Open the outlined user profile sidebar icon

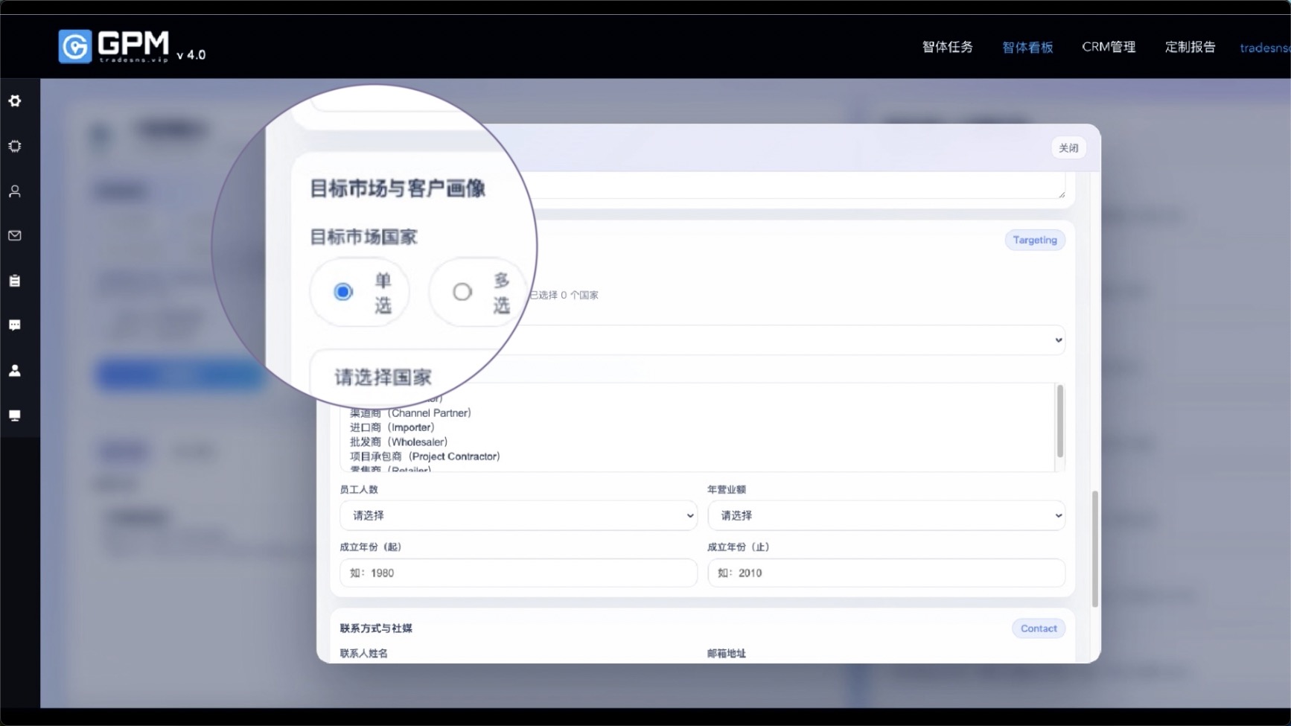15,191
